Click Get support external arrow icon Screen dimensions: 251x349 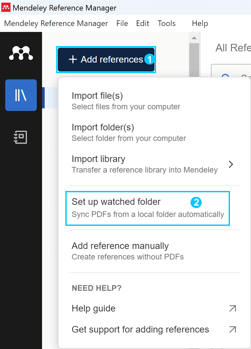click(233, 330)
